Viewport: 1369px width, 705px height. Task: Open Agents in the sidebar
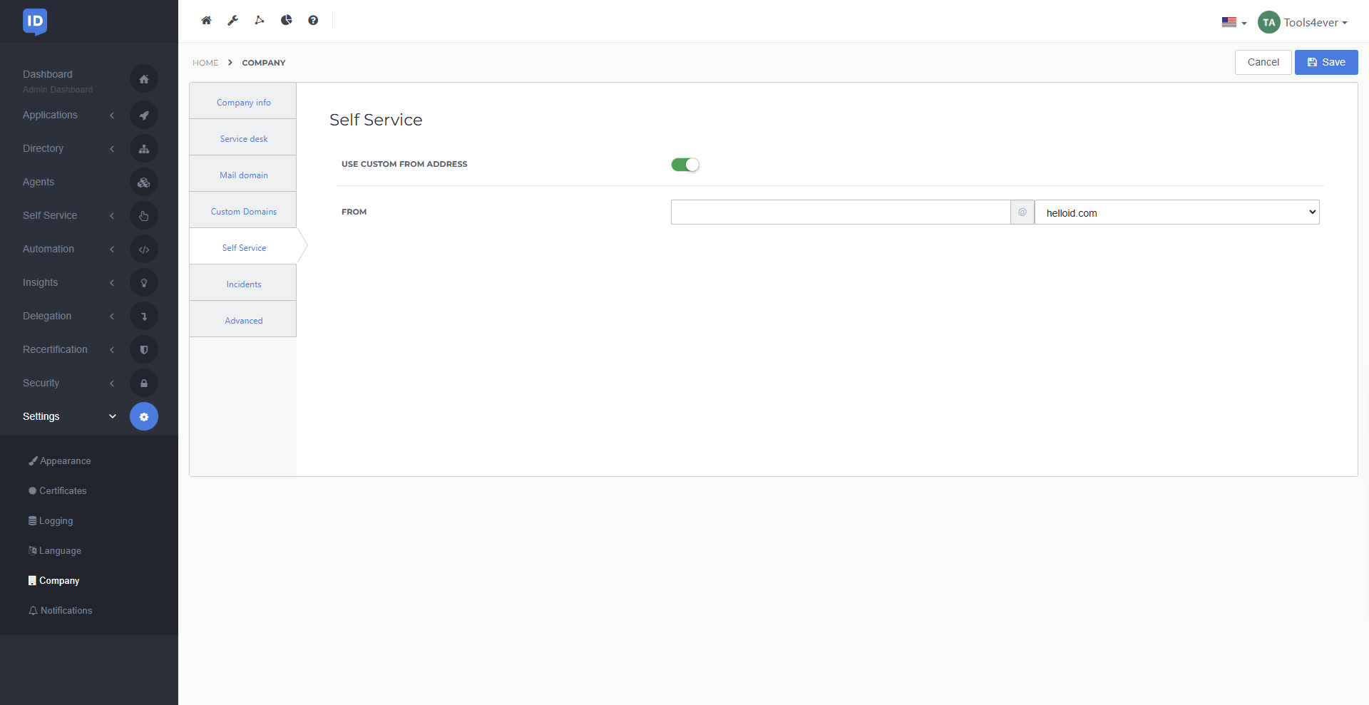pyautogui.click(x=39, y=182)
